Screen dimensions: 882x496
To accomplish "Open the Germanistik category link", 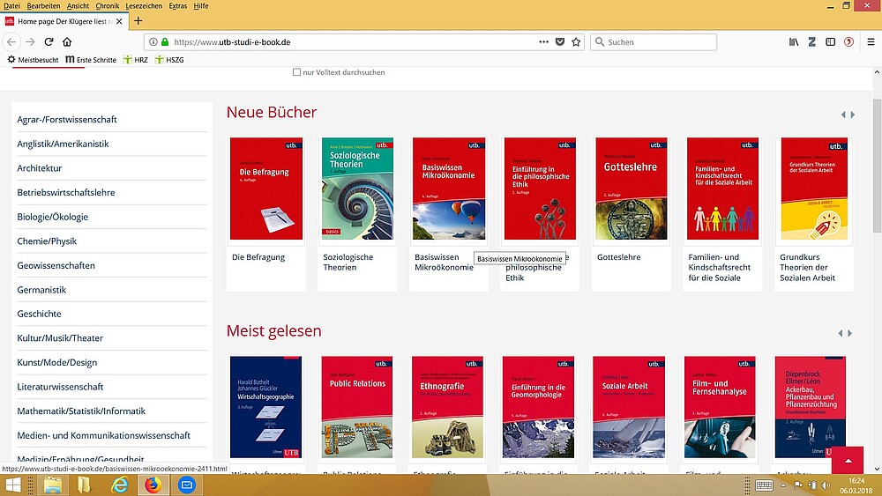I will click(x=41, y=290).
